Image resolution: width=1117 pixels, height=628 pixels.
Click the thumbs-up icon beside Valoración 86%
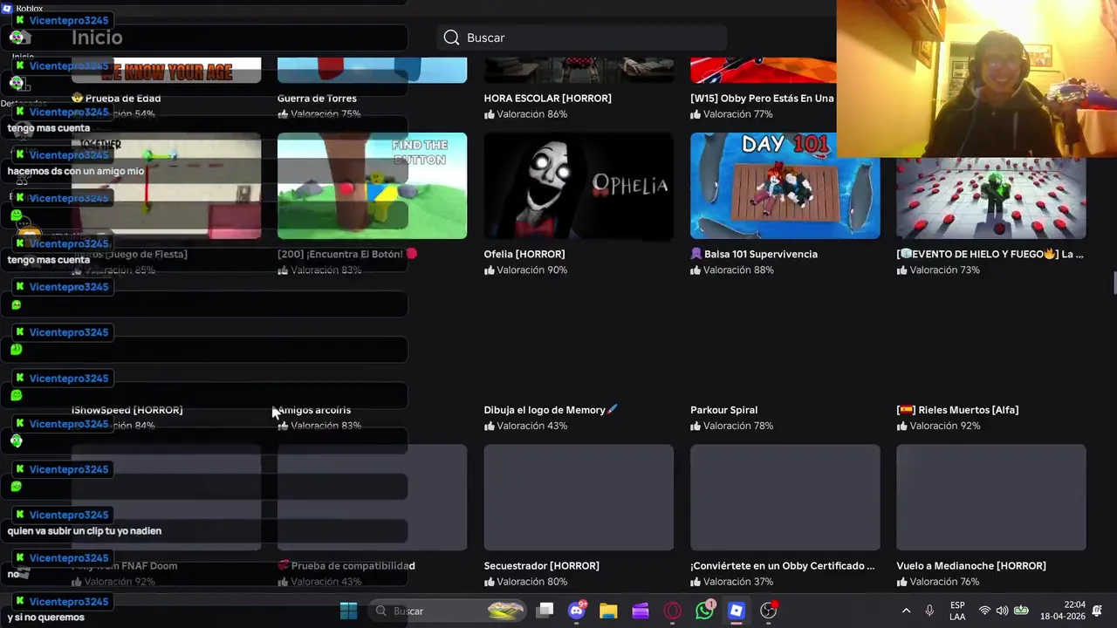click(490, 114)
